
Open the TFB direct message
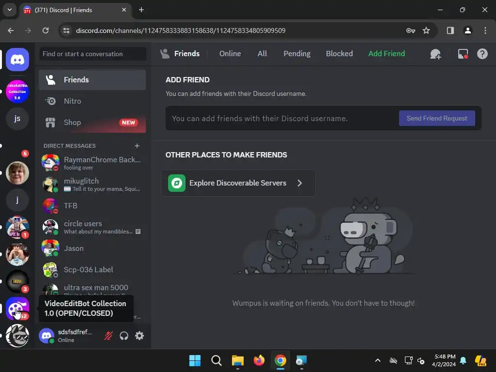pyautogui.click(x=92, y=205)
